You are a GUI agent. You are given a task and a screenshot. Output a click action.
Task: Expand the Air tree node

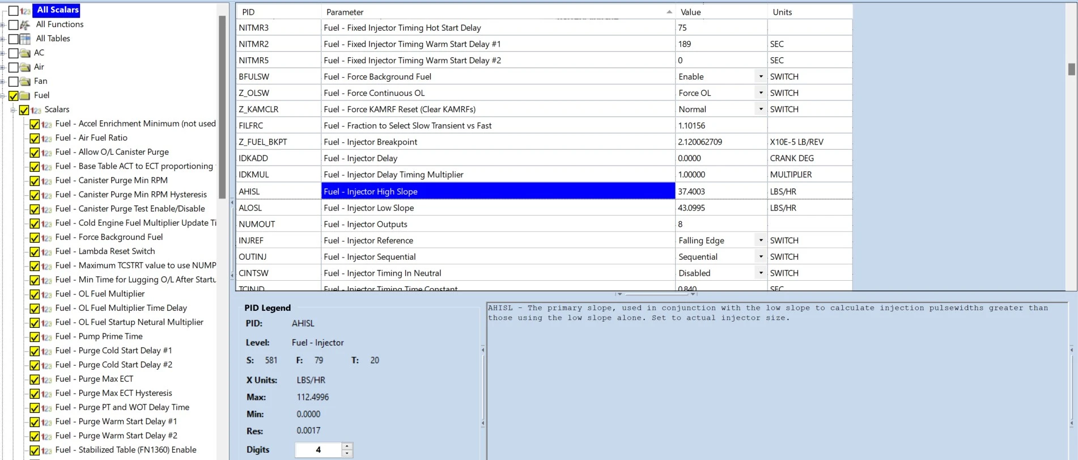3,67
